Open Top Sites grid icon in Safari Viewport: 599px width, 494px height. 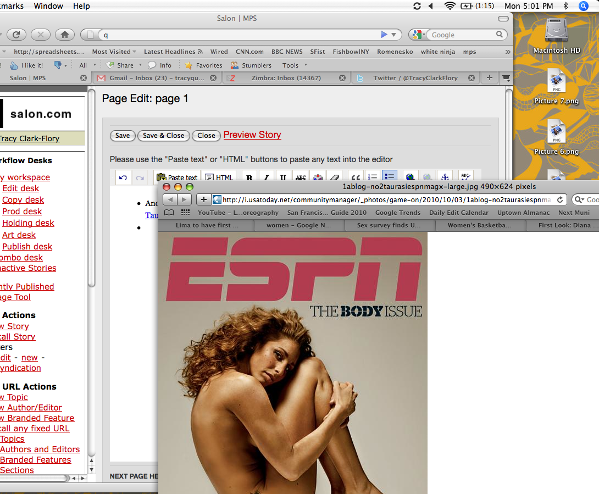coord(185,213)
